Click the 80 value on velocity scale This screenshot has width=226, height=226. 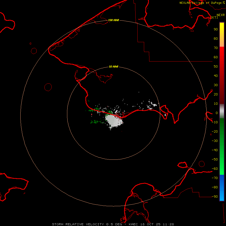coord(216,39)
